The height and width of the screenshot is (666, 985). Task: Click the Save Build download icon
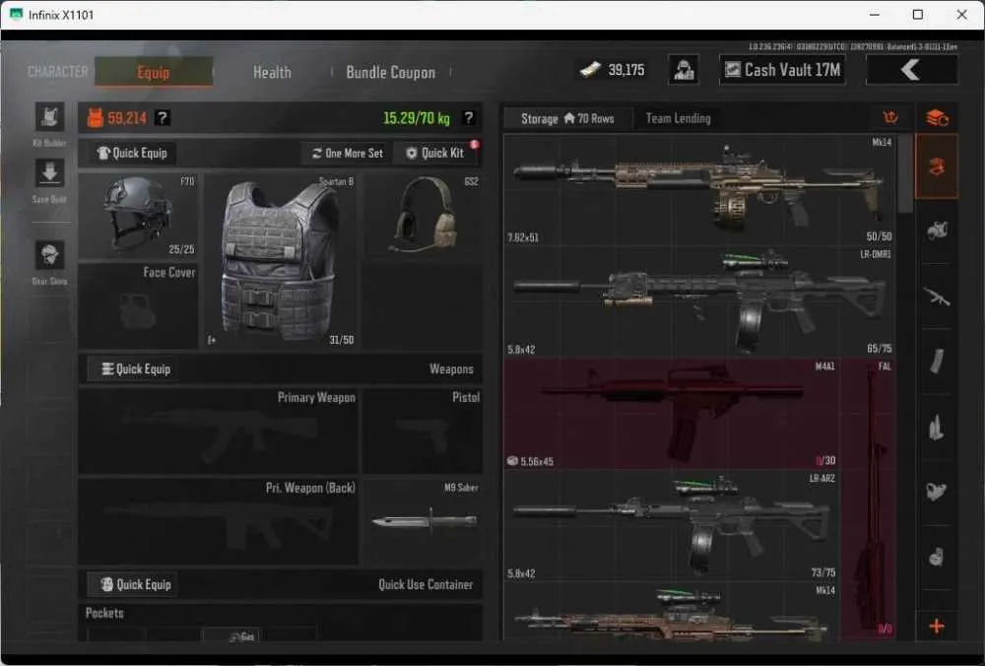point(49,173)
